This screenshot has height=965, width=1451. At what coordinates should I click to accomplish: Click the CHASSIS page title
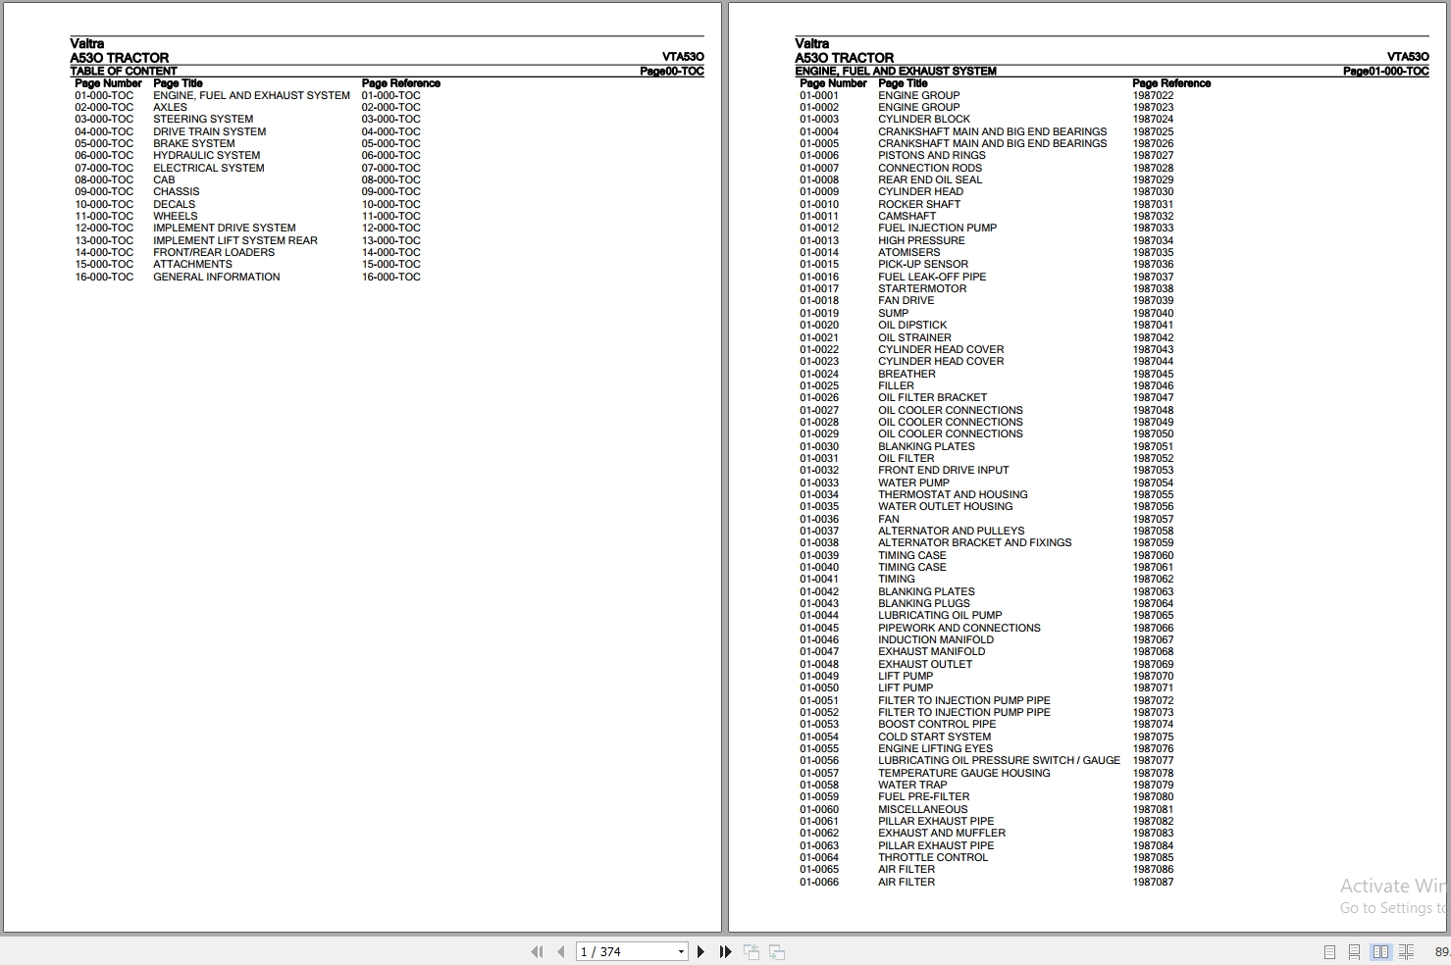pos(176,191)
